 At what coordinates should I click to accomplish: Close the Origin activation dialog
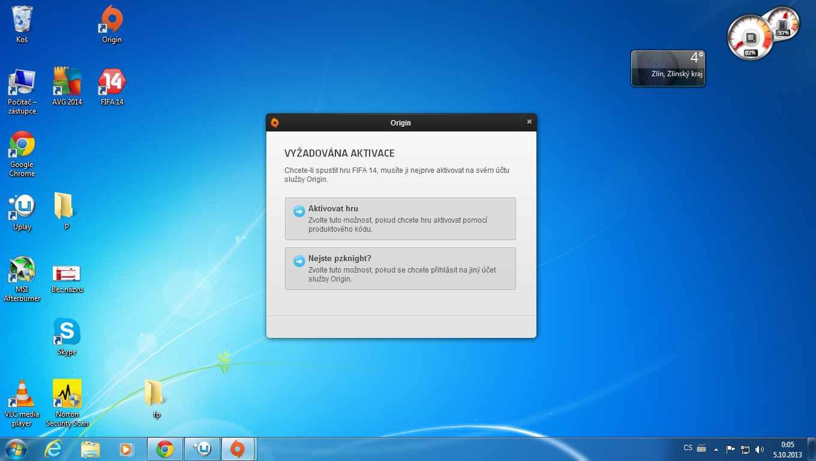coord(529,122)
